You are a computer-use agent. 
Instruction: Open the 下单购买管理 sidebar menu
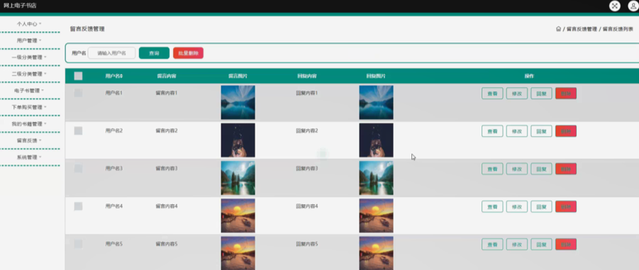29,107
